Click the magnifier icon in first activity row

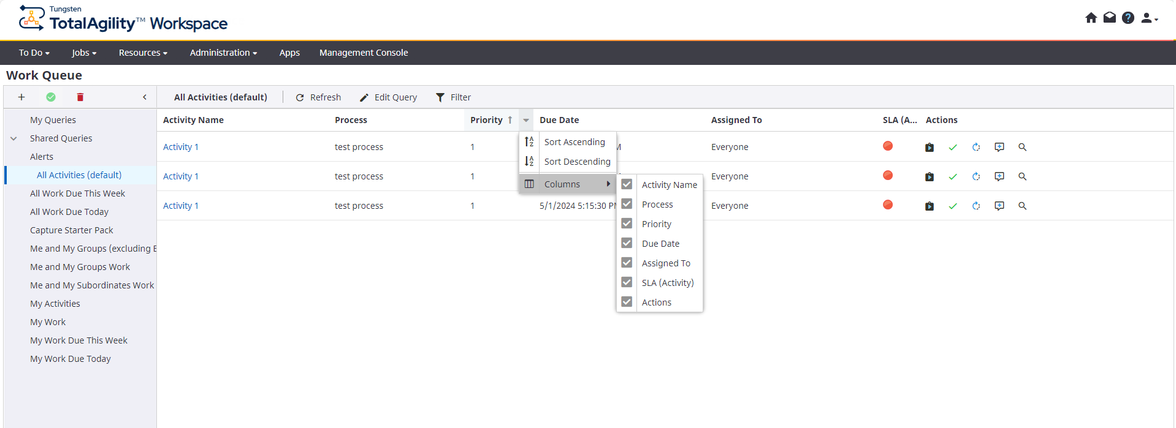(x=1022, y=148)
